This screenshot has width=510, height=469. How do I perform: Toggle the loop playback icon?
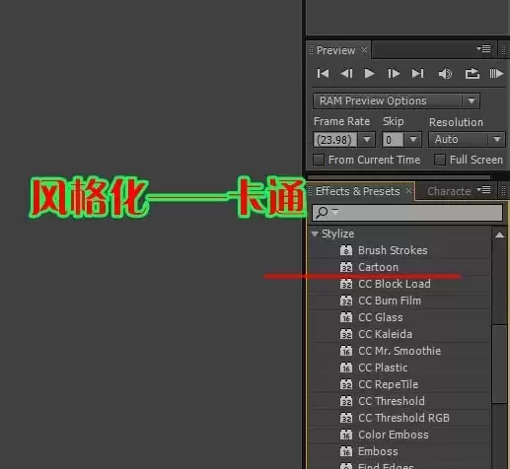click(473, 74)
